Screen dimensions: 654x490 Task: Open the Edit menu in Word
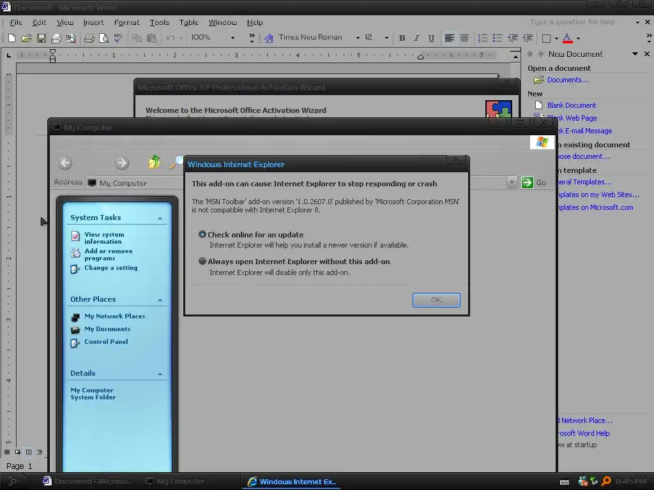(x=39, y=22)
